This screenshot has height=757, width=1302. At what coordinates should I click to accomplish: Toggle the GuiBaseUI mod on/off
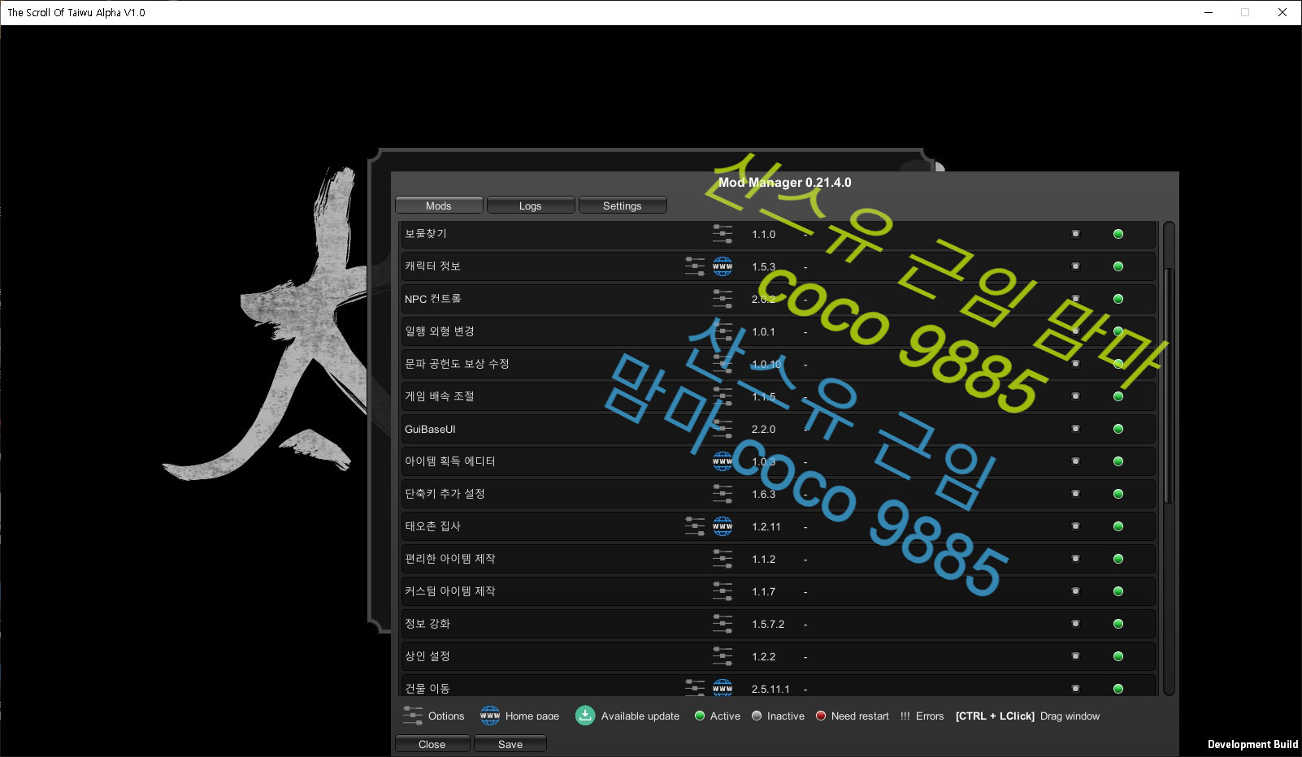pyautogui.click(x=1075, y=429)
